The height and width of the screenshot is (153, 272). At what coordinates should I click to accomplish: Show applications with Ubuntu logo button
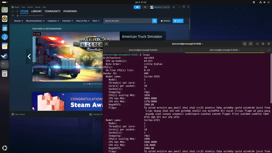click(5, 148)
